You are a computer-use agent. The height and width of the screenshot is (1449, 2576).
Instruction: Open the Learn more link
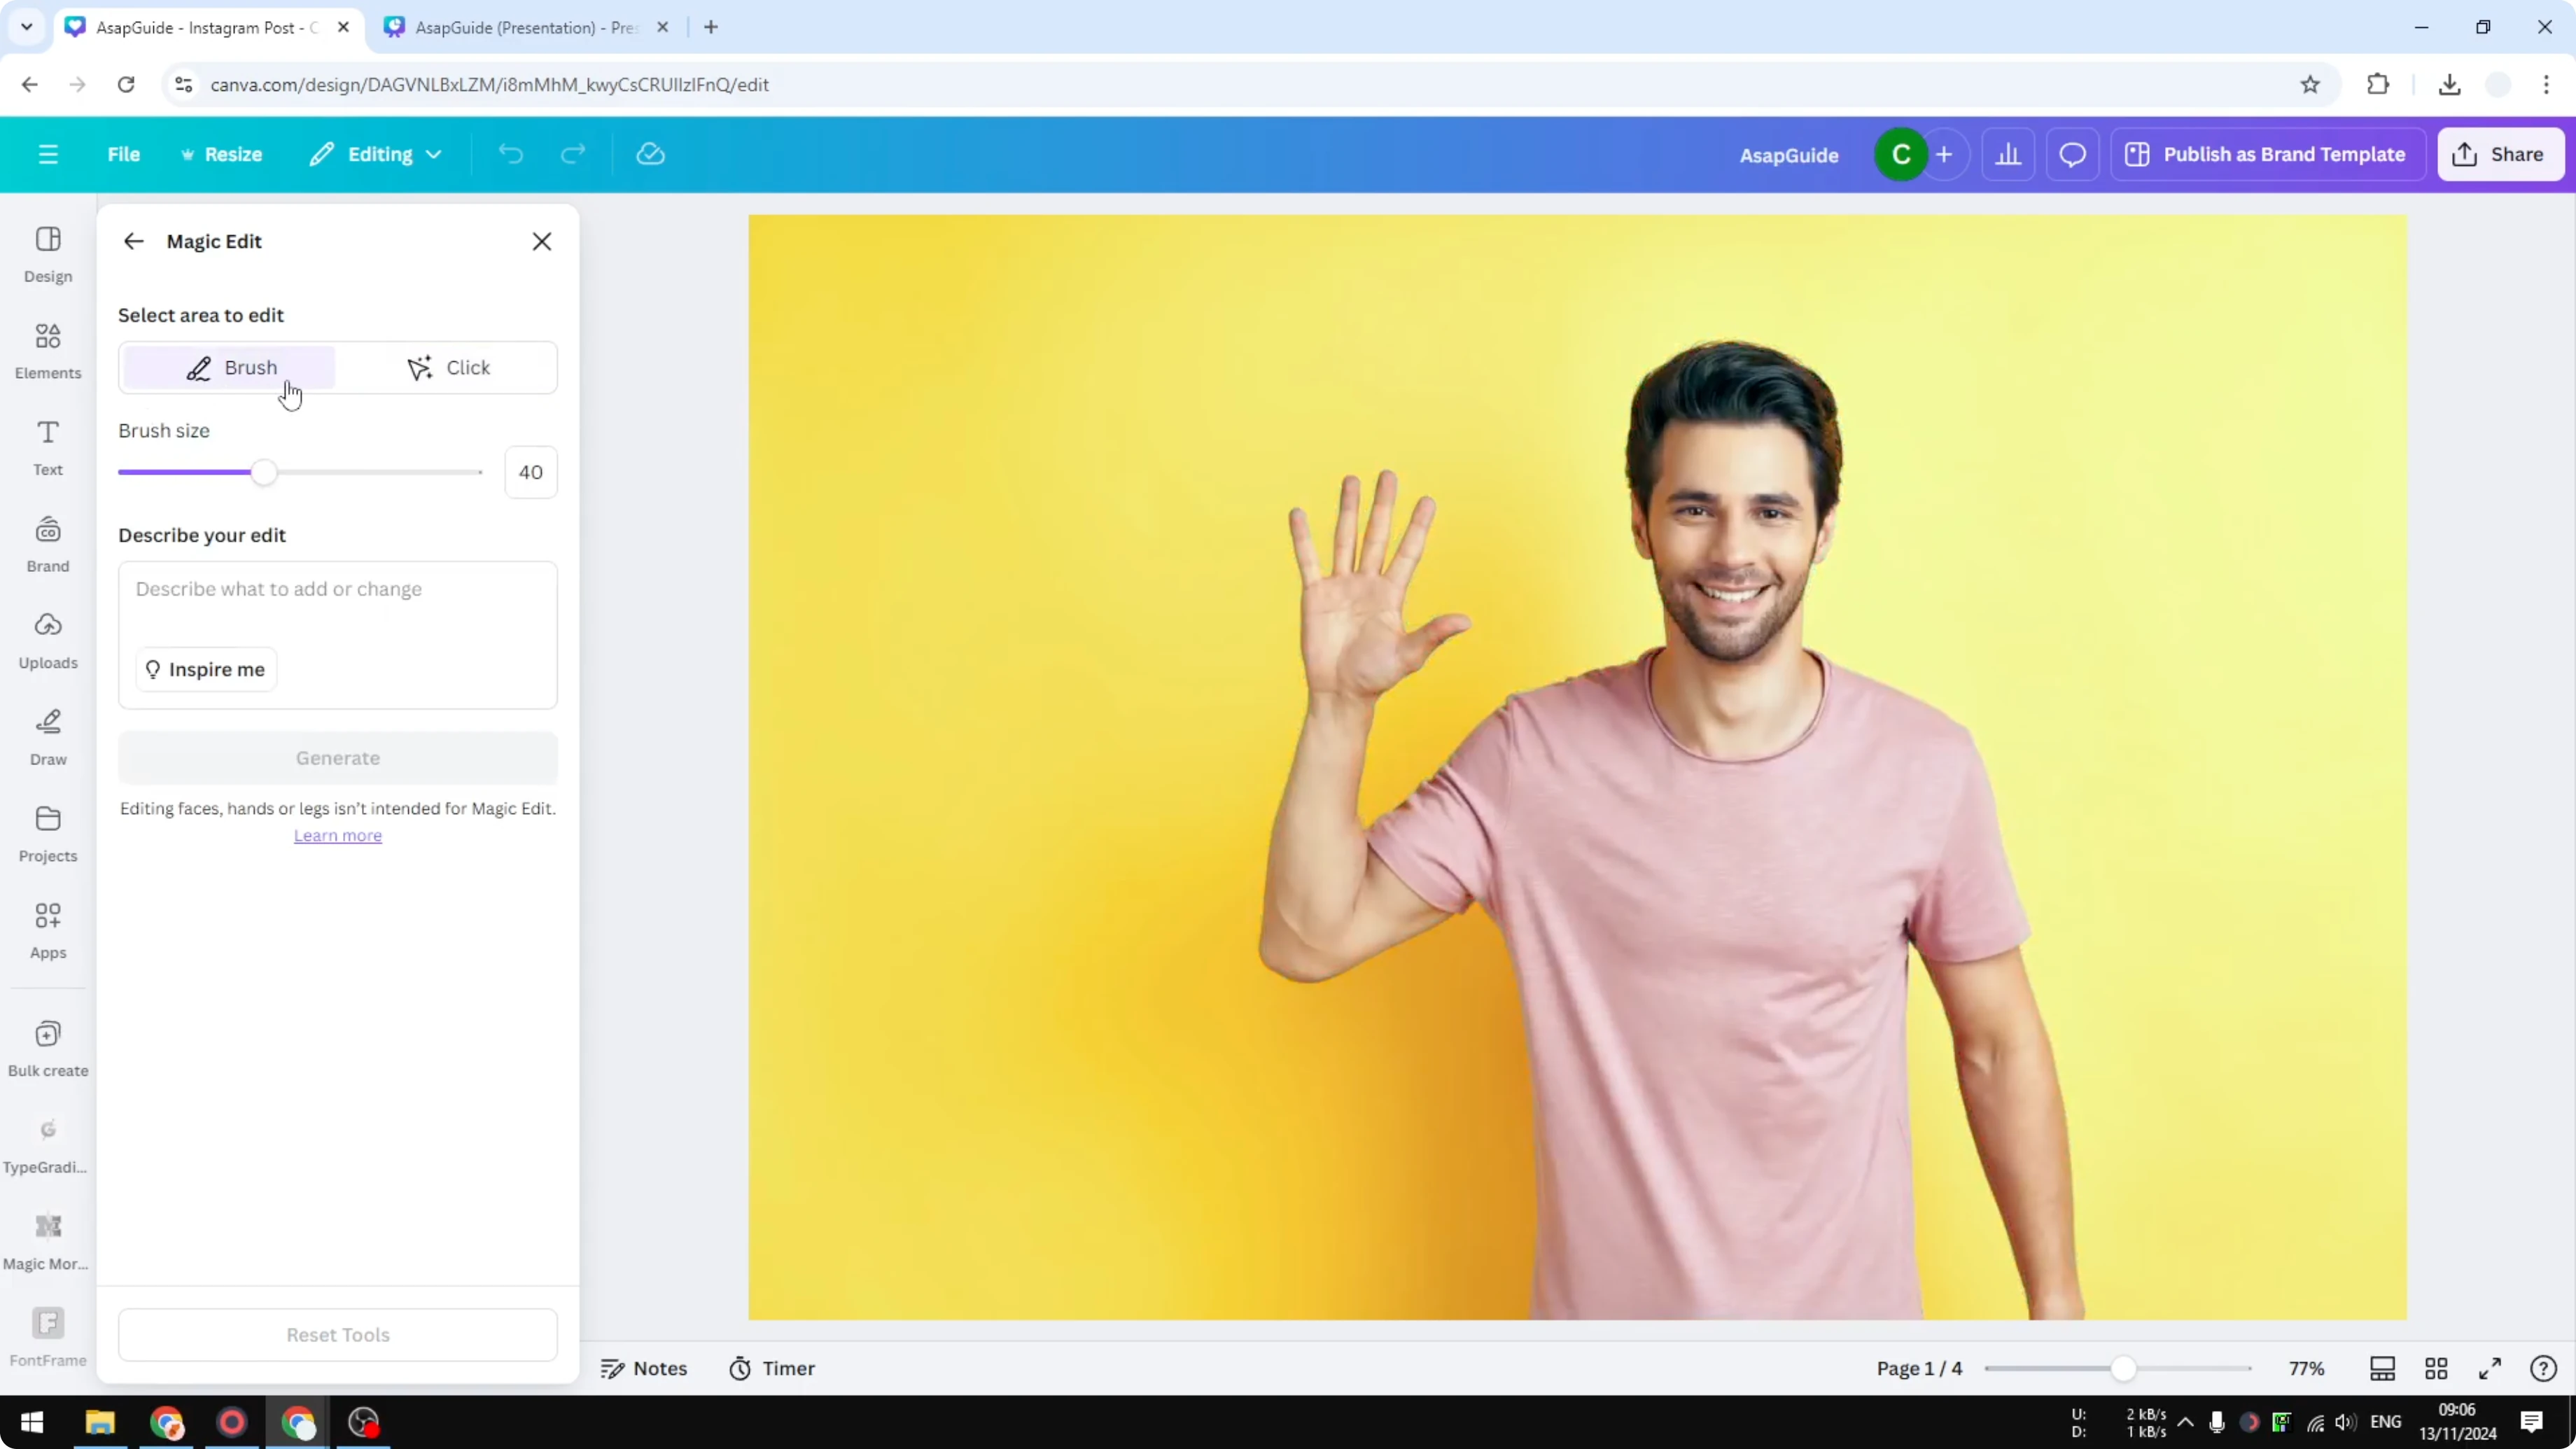tap(338, 835)
